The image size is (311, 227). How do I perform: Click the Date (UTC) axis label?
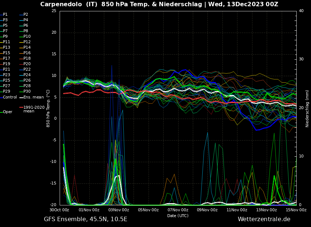coord(178,216)
